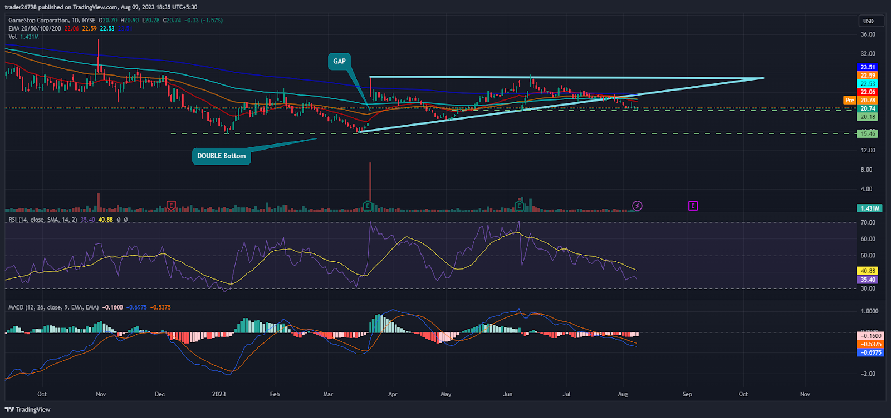Click the Mar label on the time axis
891x418 pixels.
click(328, 394)
